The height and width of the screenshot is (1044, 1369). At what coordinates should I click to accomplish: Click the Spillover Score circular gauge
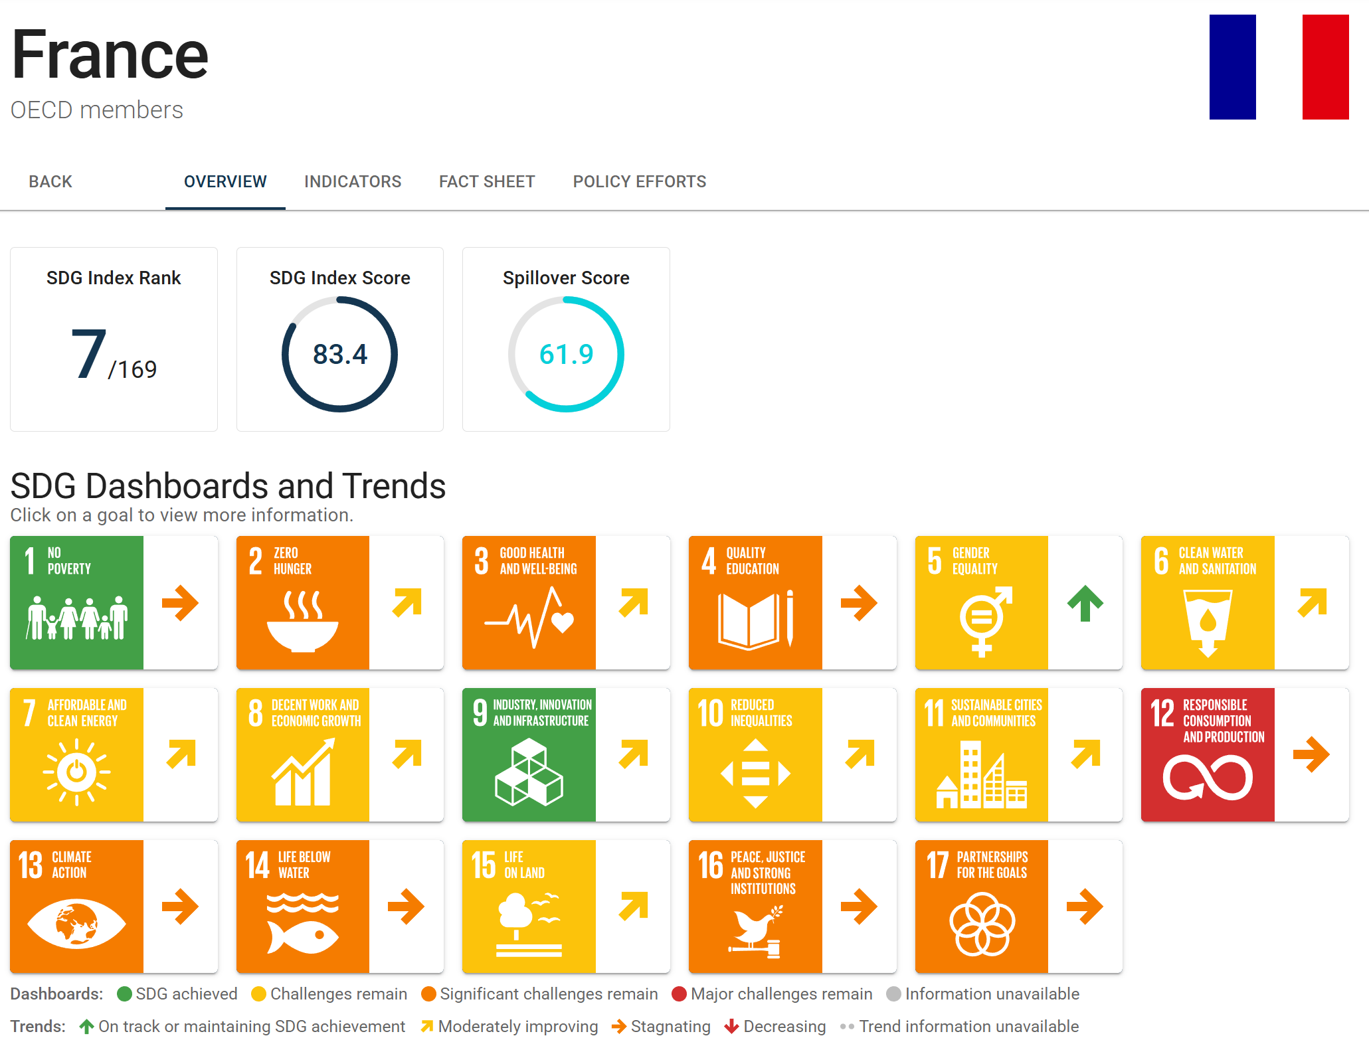[566, 354]
